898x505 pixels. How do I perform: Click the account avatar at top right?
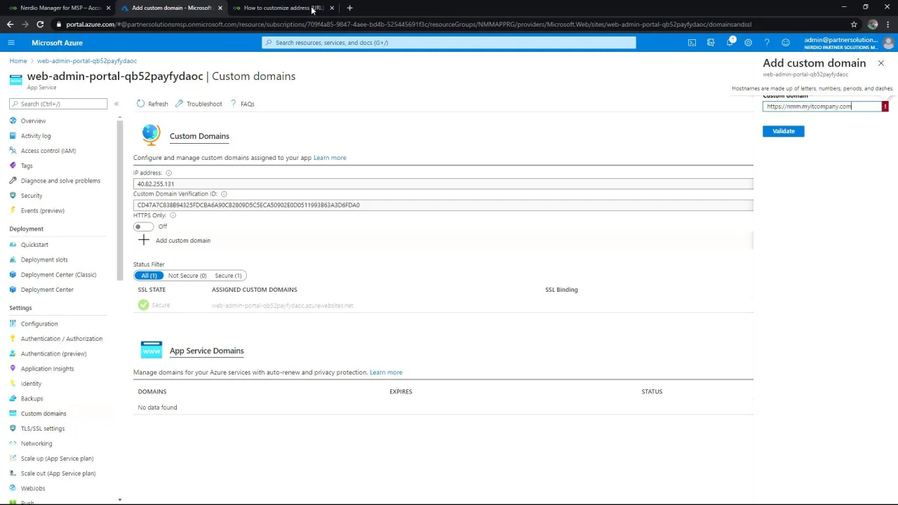coord(888,43)
